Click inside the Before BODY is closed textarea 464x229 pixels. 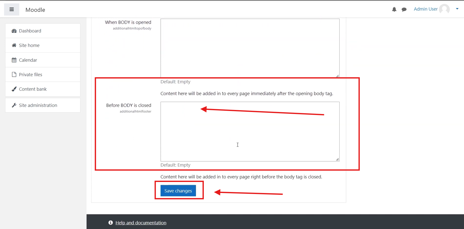[250, 131]
